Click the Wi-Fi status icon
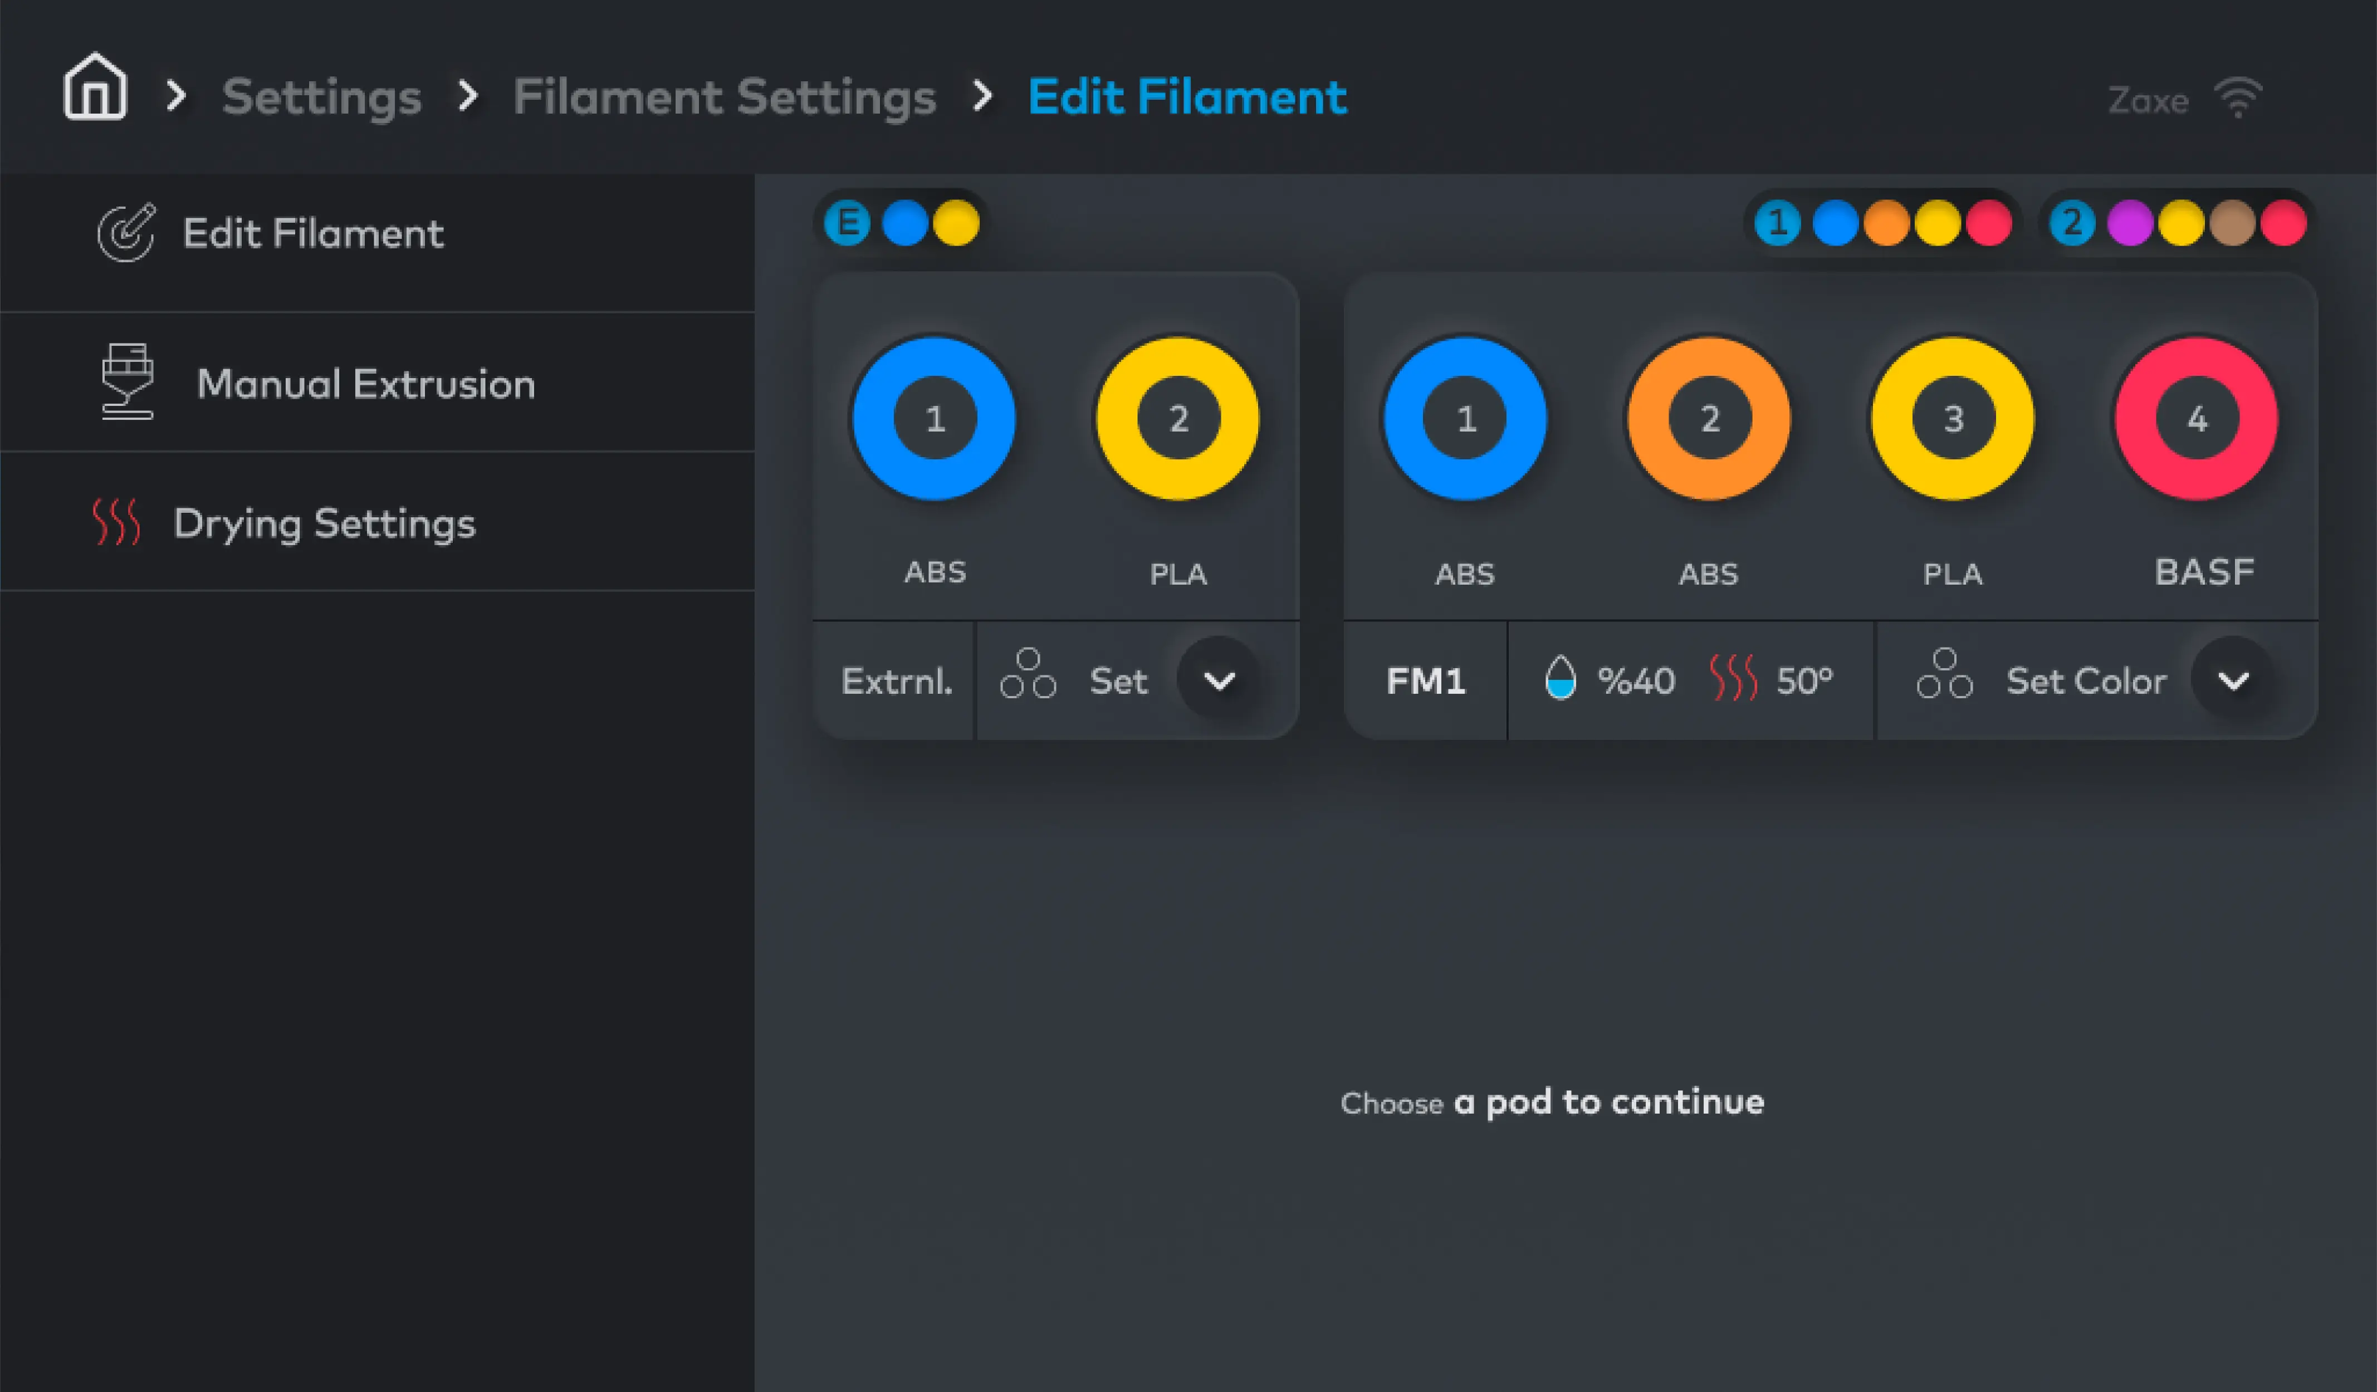 click(2237, 98)
